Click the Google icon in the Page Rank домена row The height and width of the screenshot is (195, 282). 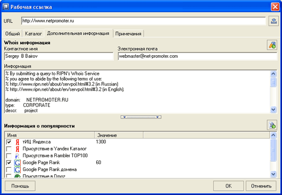[x=17, y=169]
